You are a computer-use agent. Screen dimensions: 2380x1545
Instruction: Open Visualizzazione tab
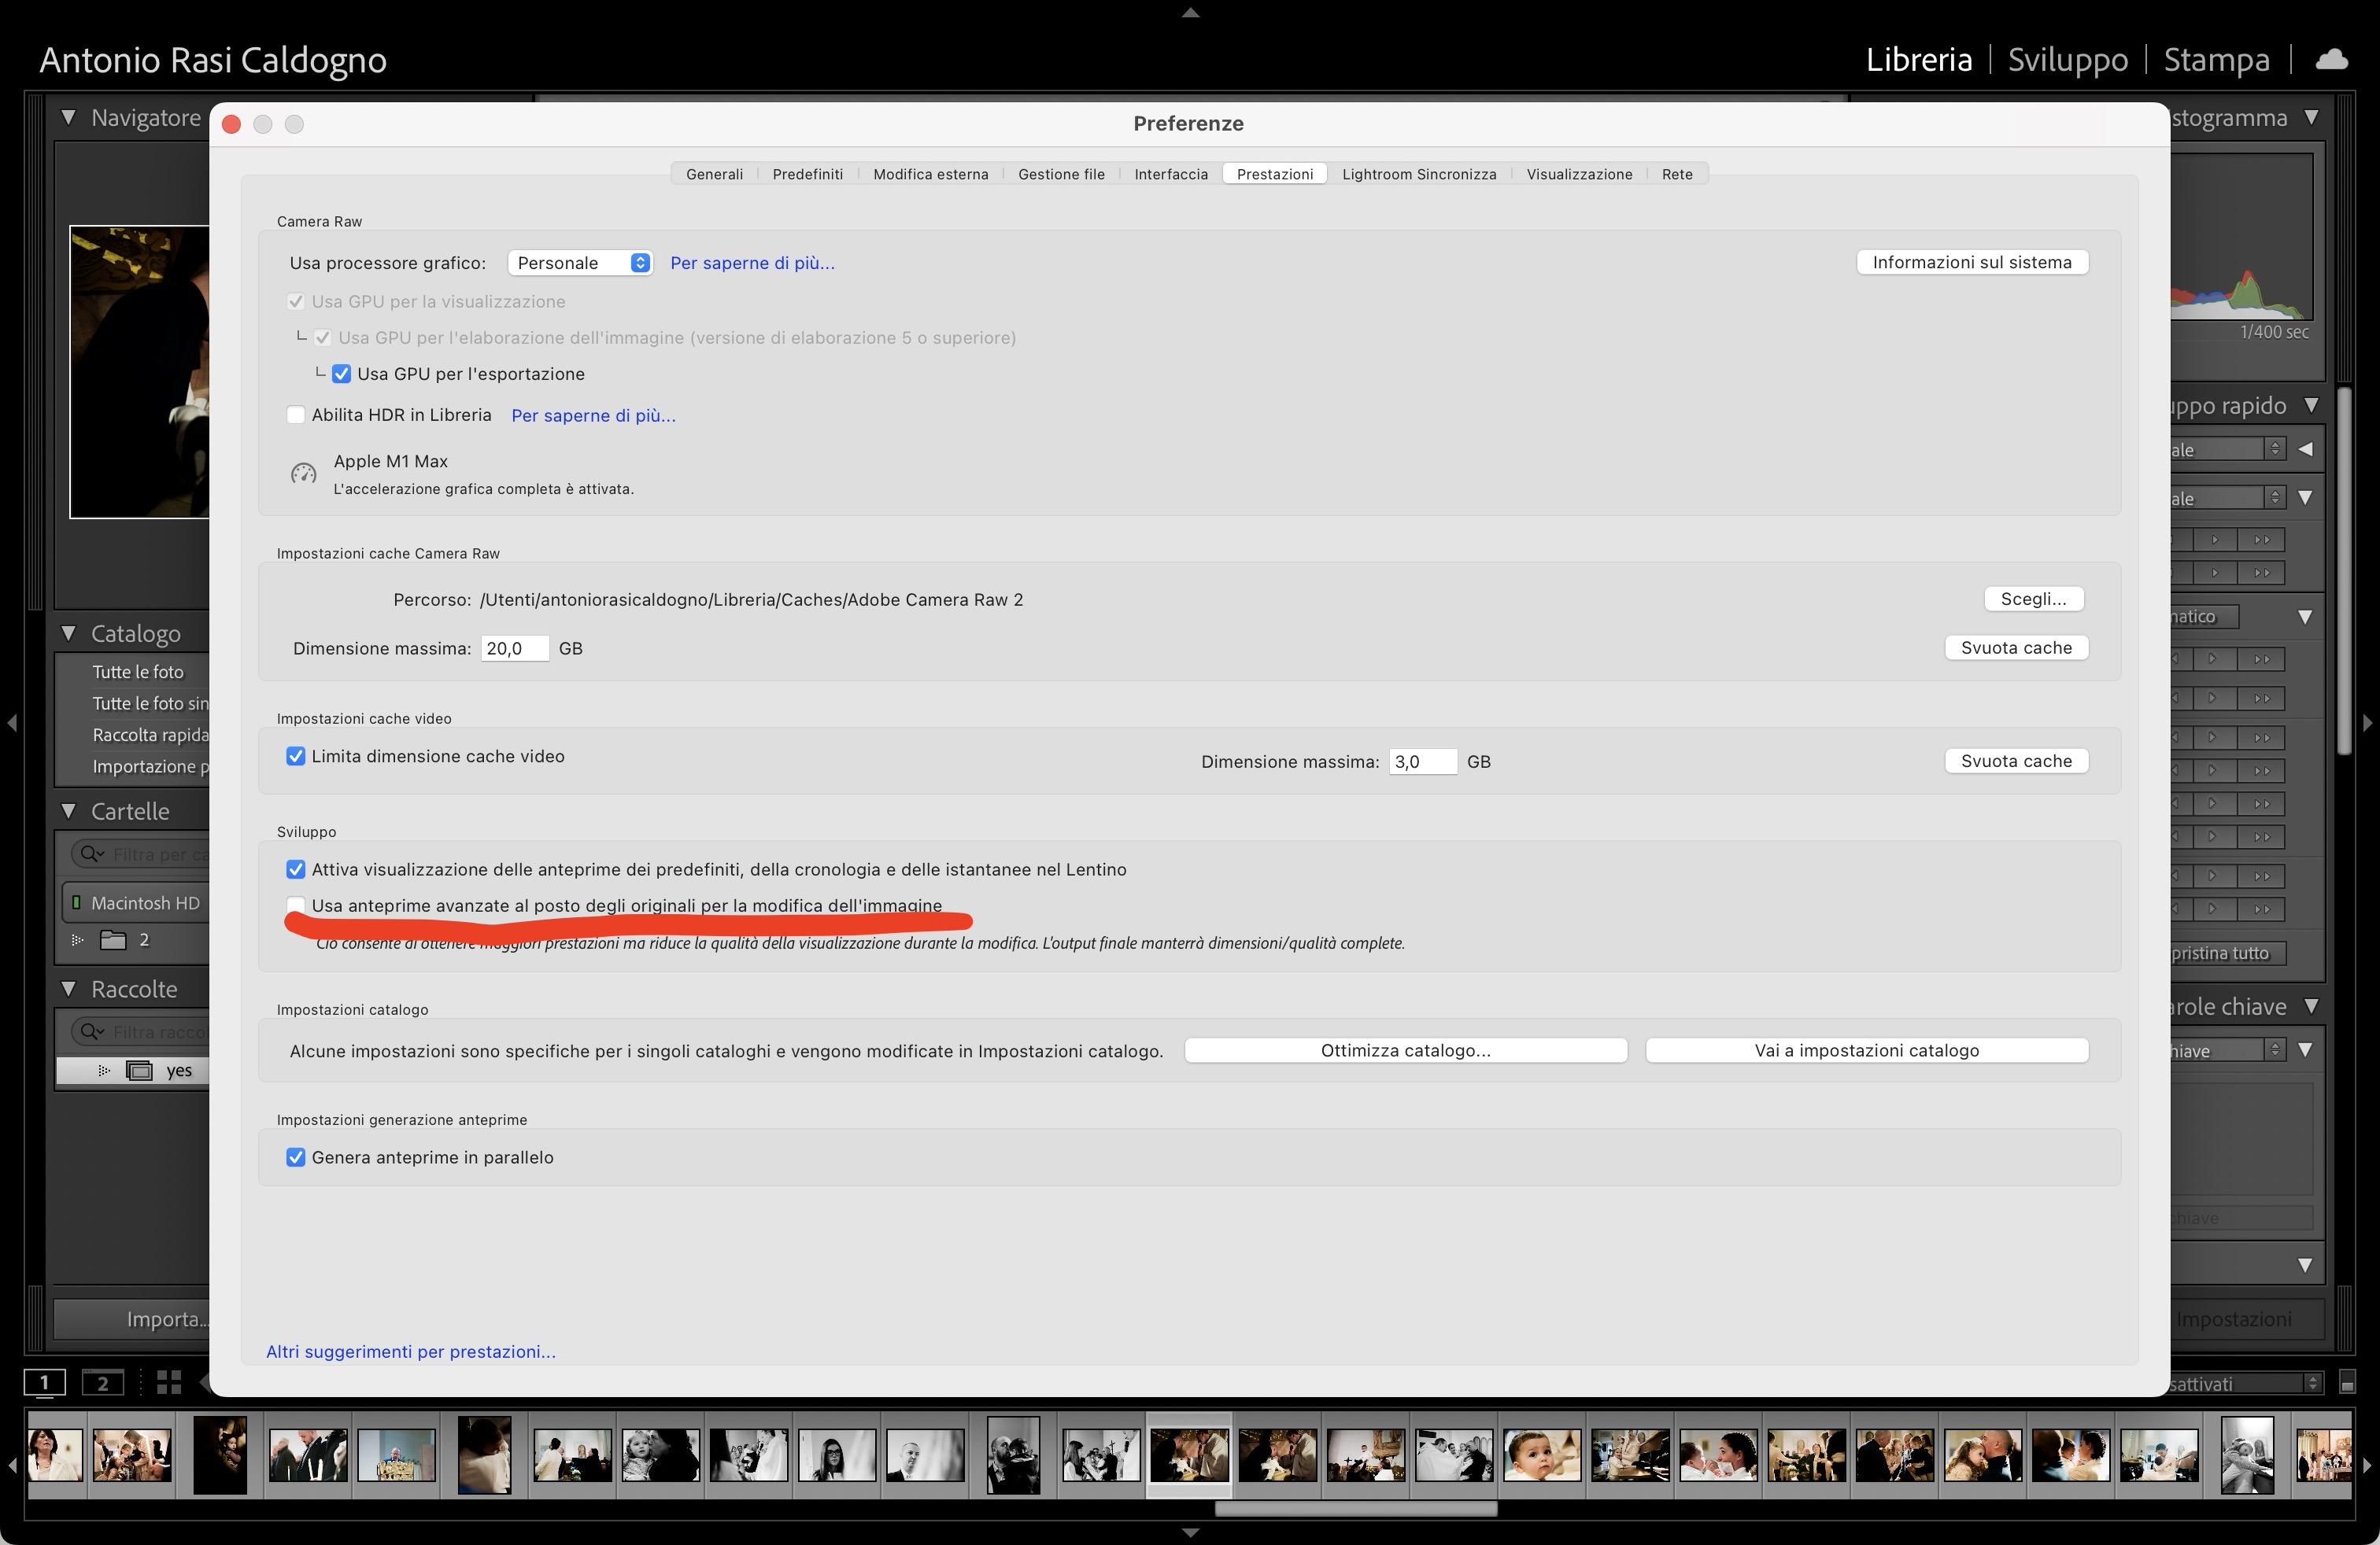(1579, 174)
